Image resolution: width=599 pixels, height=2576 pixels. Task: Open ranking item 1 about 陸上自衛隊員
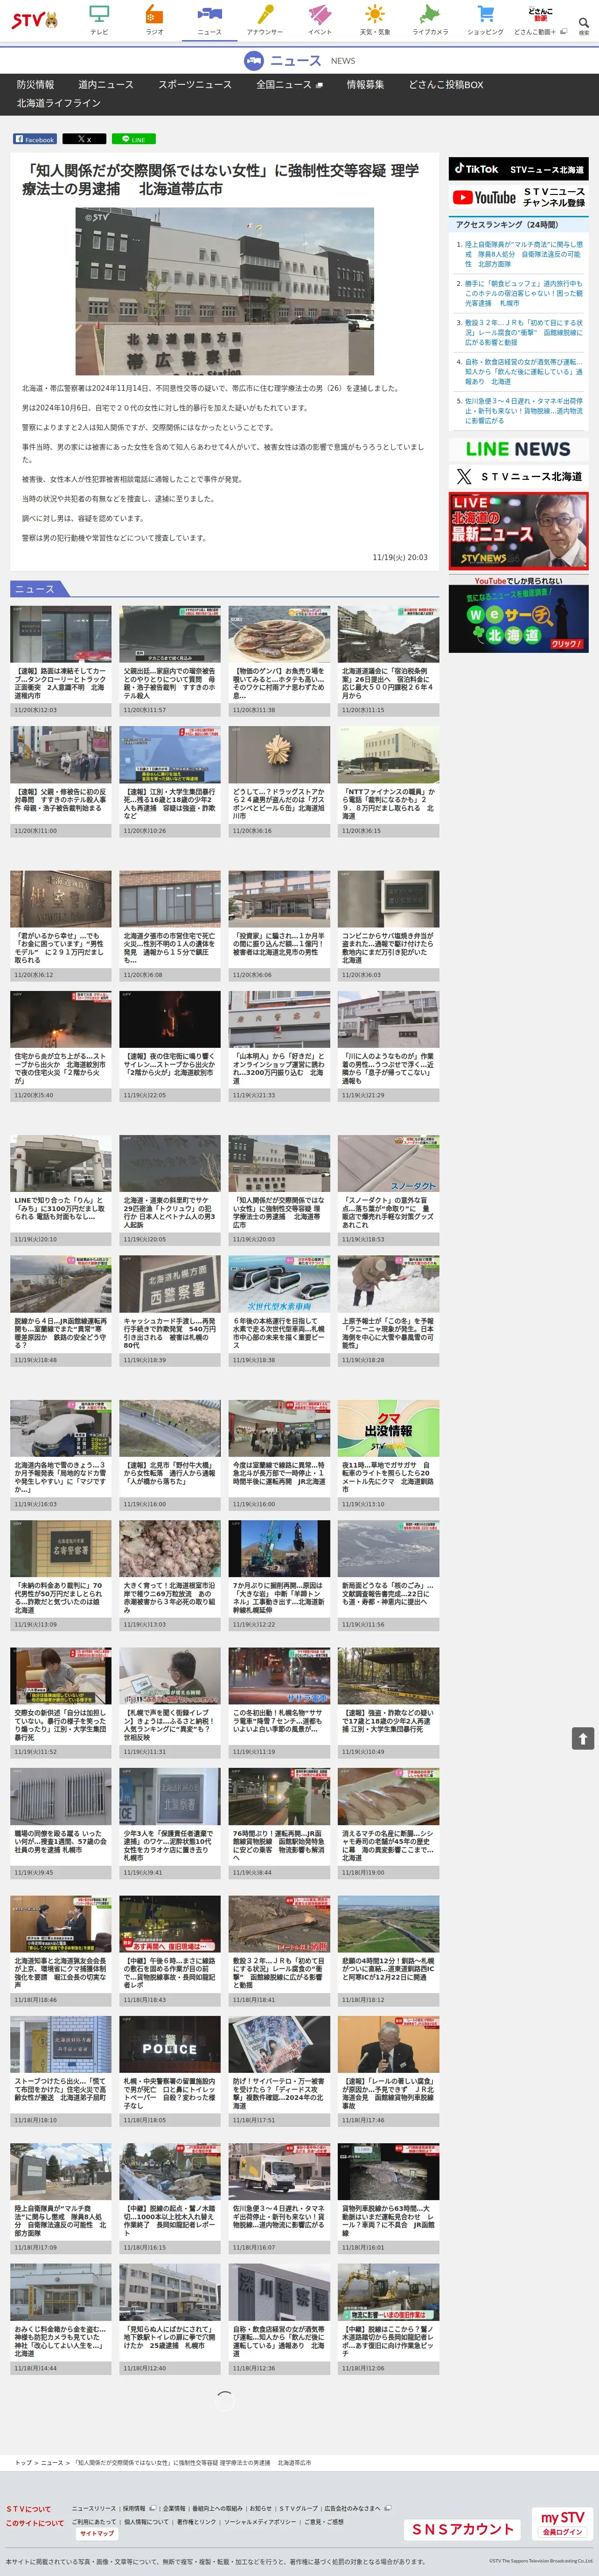pyautogui.click(x=523, y=254)
